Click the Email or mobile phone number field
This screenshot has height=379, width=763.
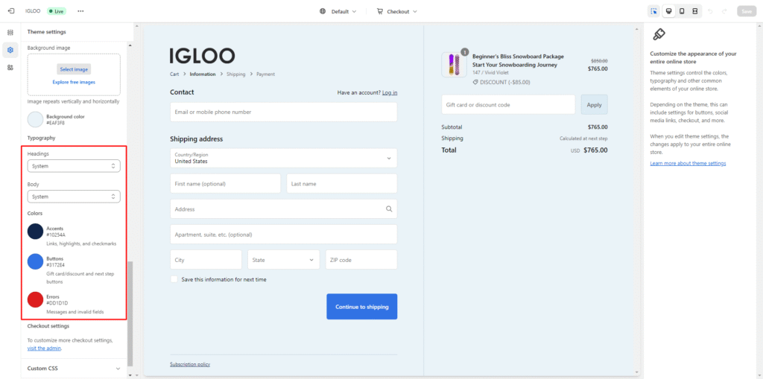point(283,112)
